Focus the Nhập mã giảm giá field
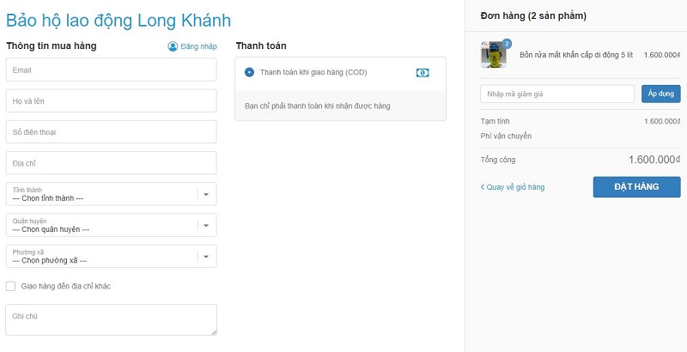Viewport: 687px width, 352px height. pos(557,94)
